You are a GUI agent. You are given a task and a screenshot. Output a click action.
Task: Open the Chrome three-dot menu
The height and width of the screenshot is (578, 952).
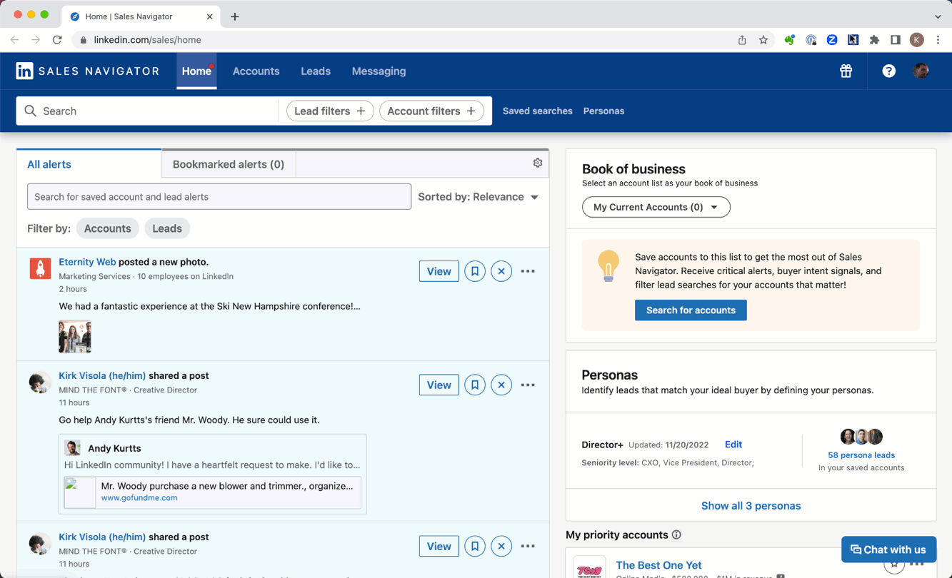coord(938,40)
